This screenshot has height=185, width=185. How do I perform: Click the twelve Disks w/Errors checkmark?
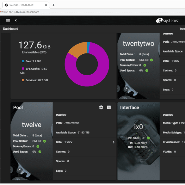(38, 146)
